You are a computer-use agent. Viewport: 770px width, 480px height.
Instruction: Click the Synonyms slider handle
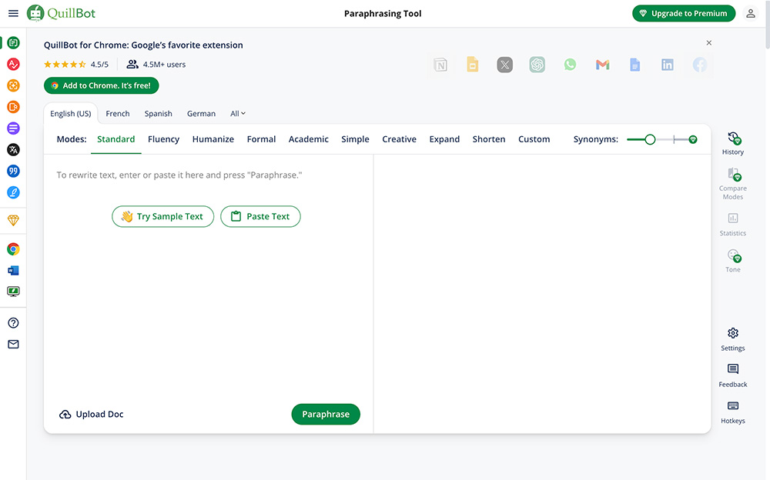(650, 139)
